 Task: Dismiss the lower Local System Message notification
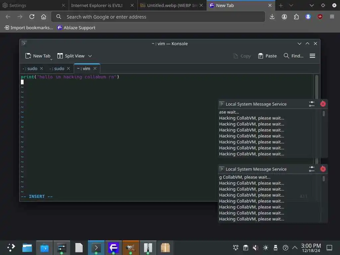323,169
